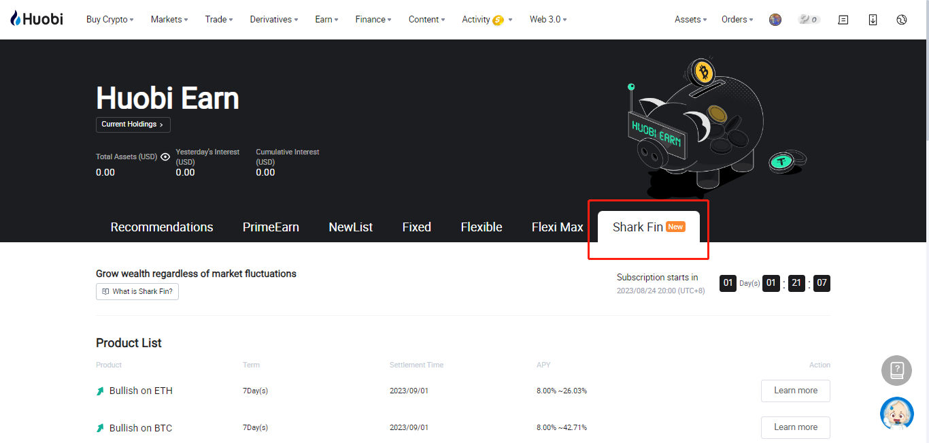
Task: Open the help book floating icon
Action: click(896, 371)
